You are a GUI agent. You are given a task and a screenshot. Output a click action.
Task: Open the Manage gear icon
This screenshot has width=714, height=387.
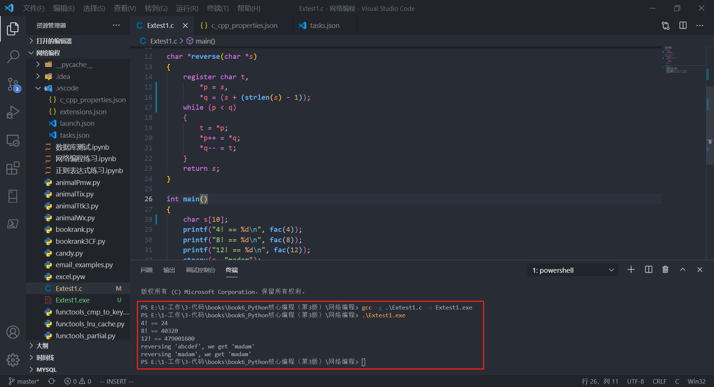tap(13, 360)
